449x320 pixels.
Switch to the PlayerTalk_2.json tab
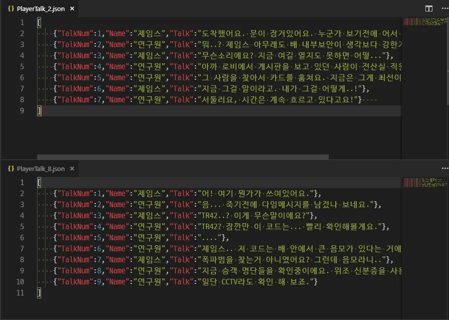coord(41,9)
